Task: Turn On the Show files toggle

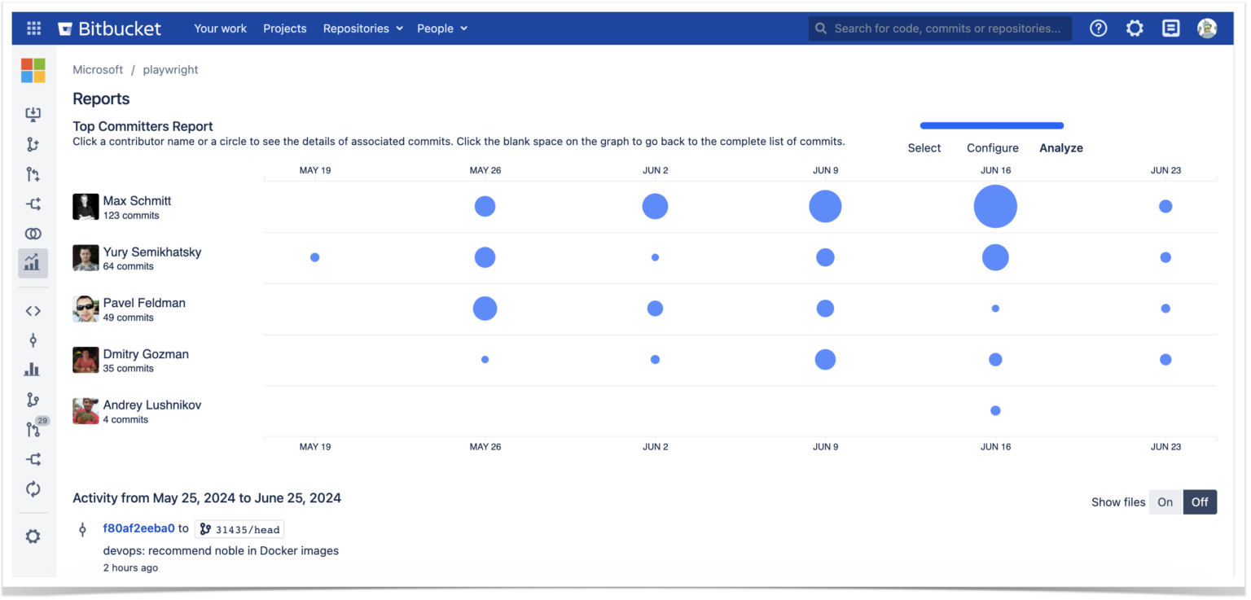Action: point(1165,501)
